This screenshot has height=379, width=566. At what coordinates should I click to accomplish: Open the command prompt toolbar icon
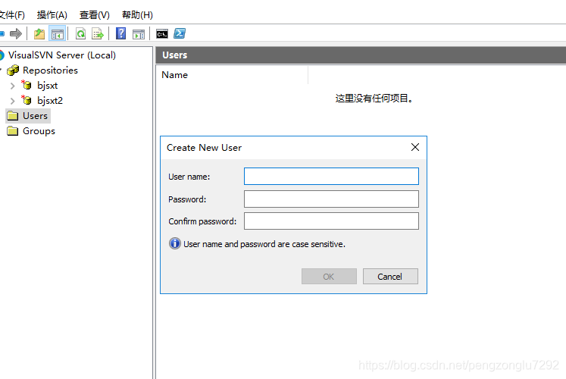click(x=162, y=34)
